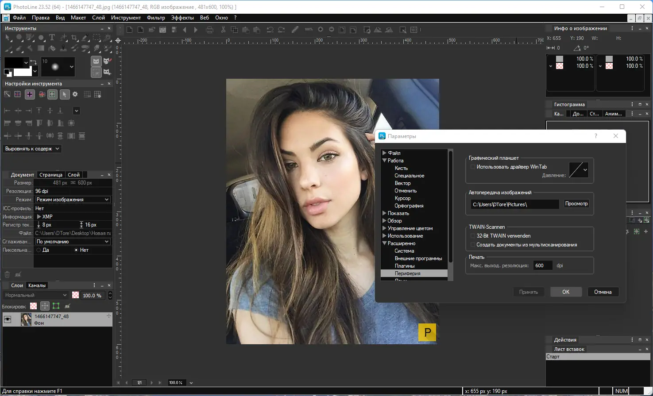Click the Cut scissors icon

pyautogui.click(x=223, y=30)
